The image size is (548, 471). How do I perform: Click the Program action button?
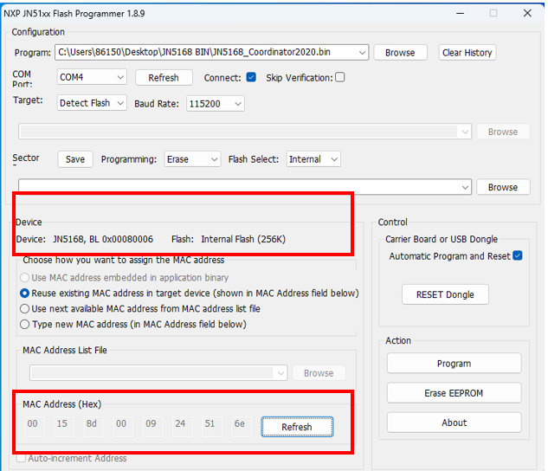pos(454,364)
